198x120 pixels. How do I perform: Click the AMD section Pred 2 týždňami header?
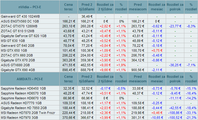87,79
